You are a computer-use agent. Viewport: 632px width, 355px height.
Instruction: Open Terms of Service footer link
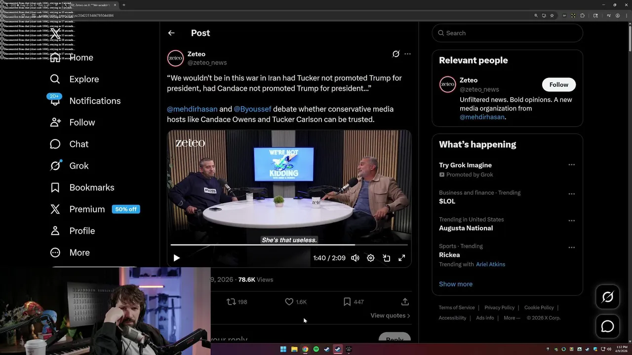457,308
